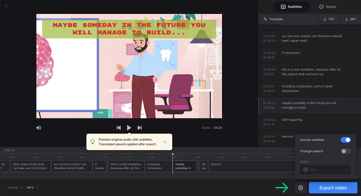Select subtitle 'maybe someday in the future'

[x=310, y=105]
